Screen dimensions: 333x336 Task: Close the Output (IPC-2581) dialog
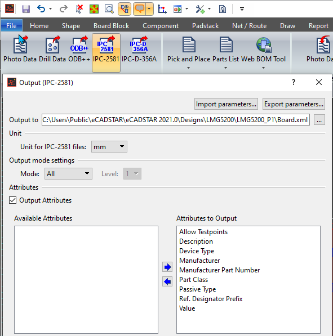pyautogui.click(x=319, y=82)
